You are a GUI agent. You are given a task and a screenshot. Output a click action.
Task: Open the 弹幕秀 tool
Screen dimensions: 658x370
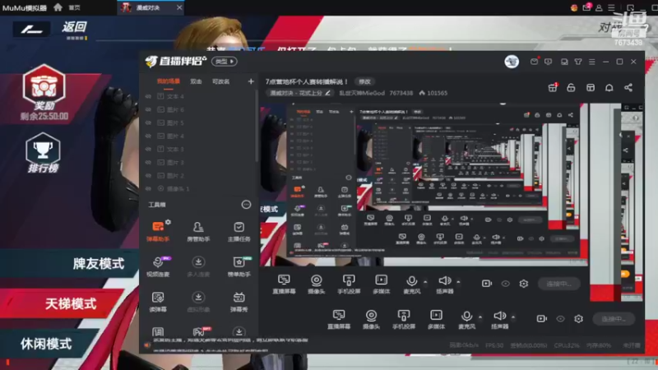coord(239,302)
